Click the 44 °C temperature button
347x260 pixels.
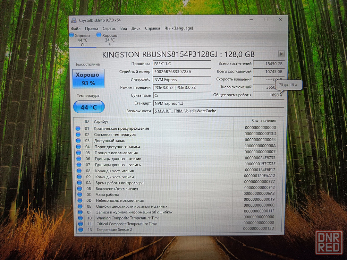point(89,107)
